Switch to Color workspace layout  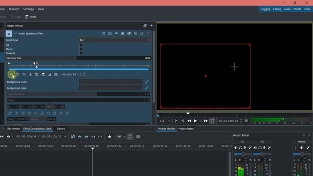(x=307, y=9)
